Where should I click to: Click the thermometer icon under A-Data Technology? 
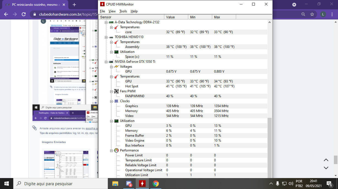116,27
